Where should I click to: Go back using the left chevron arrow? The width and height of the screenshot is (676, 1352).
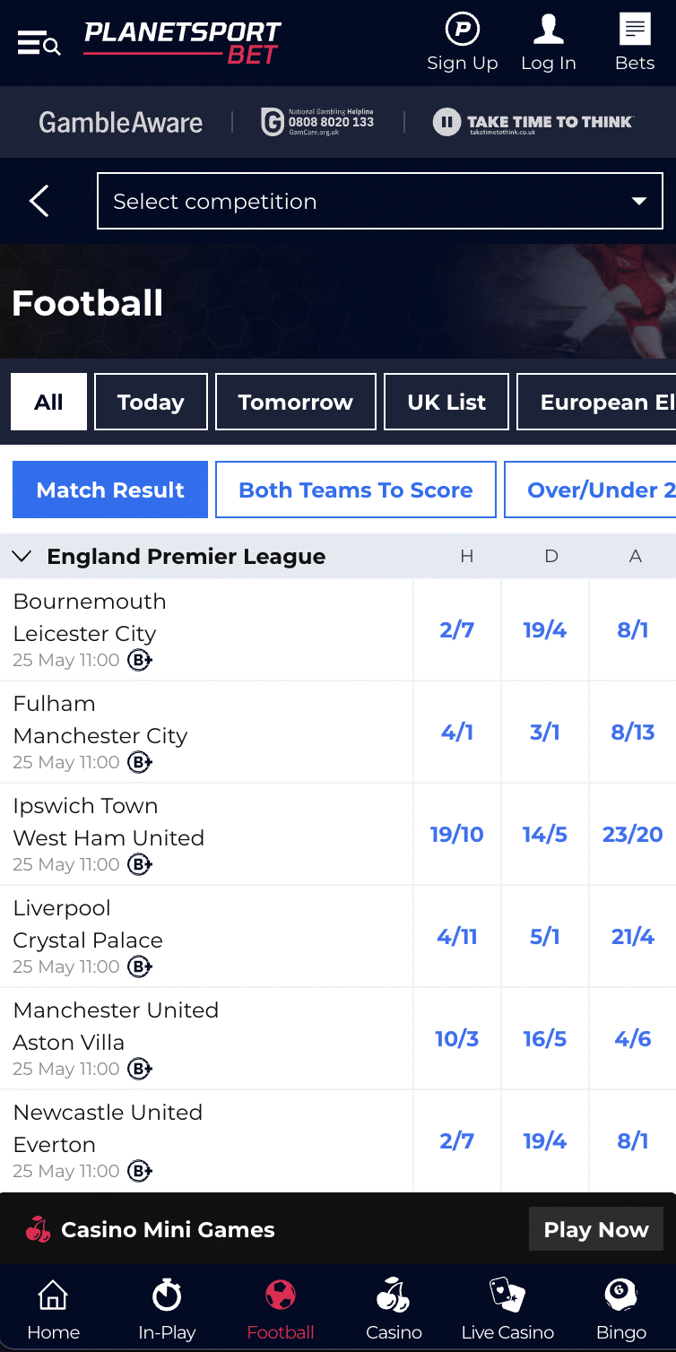click(39, 201)
